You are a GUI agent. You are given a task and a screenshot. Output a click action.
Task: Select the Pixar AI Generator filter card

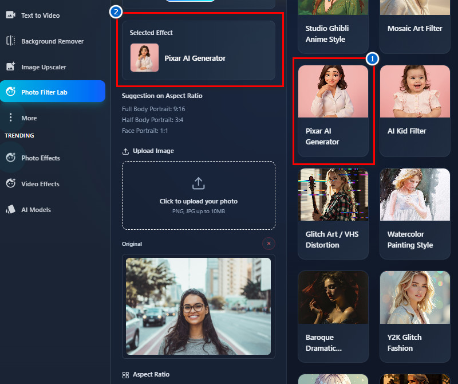[333, 110]
